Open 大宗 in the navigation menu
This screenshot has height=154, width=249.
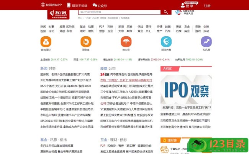click(x=121, y=31)
